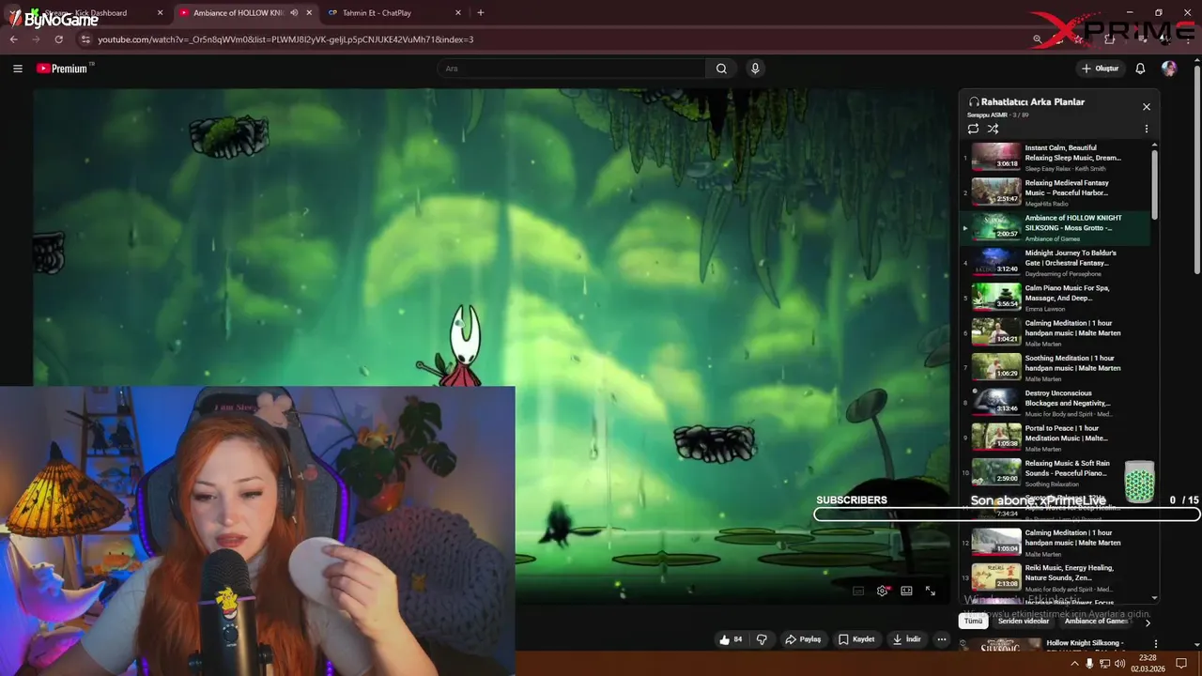Screen dimensions: 1202x676
Task: Play Midnight Journey To Baldur's Gate video
Action: click(1056, 263)
